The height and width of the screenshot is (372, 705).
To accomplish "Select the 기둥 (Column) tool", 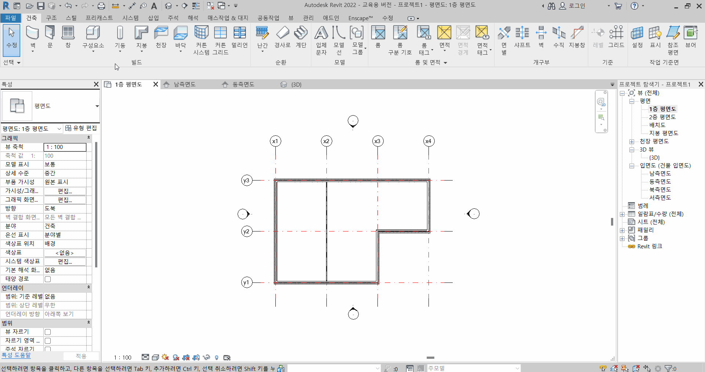I will pyautogui.click(x=120, y=37).
